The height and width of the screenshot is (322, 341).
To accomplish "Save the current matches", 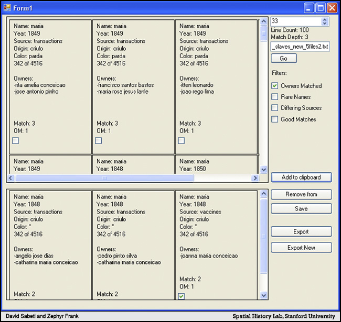I will [301, 208].
